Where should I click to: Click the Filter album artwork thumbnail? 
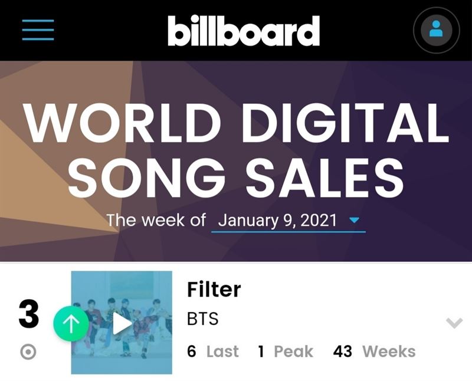[x=122, y=323]
